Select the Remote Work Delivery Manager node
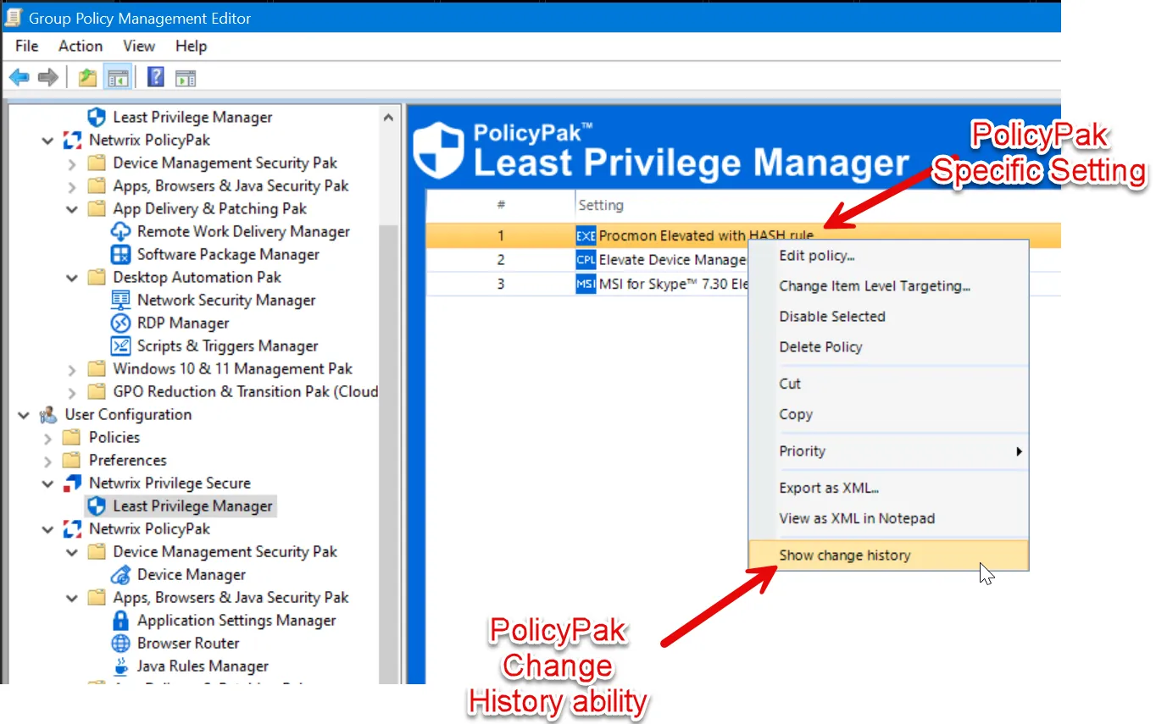This screenshot has height=724, width=1156. tap(242, 231)
